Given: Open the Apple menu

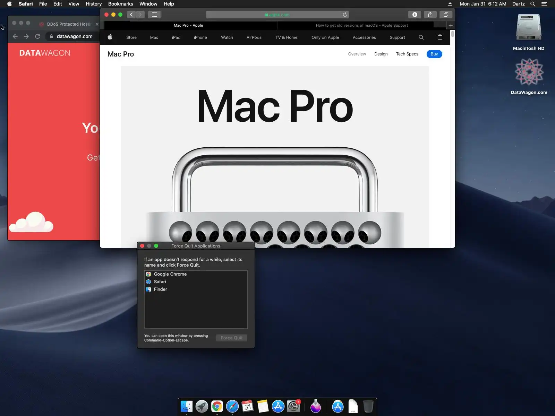Looking at the screenshot, I should point(9,4).
